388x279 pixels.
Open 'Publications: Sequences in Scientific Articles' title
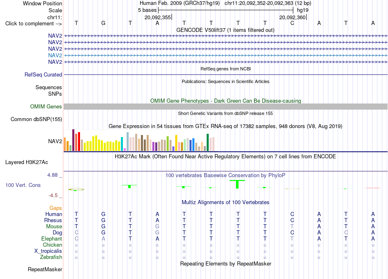[x=225, y=81]
